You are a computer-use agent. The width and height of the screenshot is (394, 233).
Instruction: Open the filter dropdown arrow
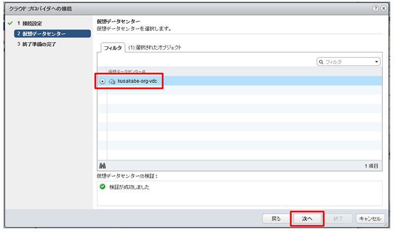[x=376, y=62]
